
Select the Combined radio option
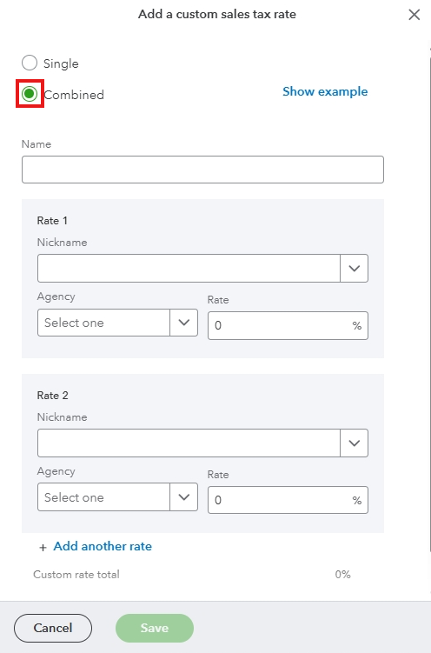tap(30, 94)
